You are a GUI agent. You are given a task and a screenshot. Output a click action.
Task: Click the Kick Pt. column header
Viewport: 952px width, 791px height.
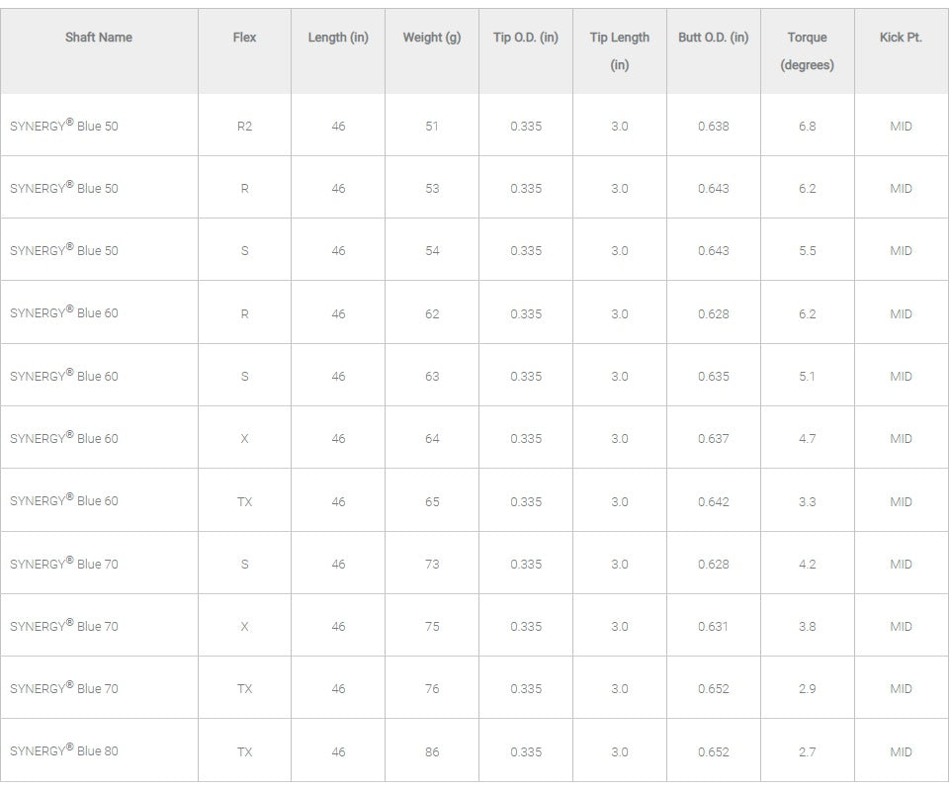click(901, 38)
